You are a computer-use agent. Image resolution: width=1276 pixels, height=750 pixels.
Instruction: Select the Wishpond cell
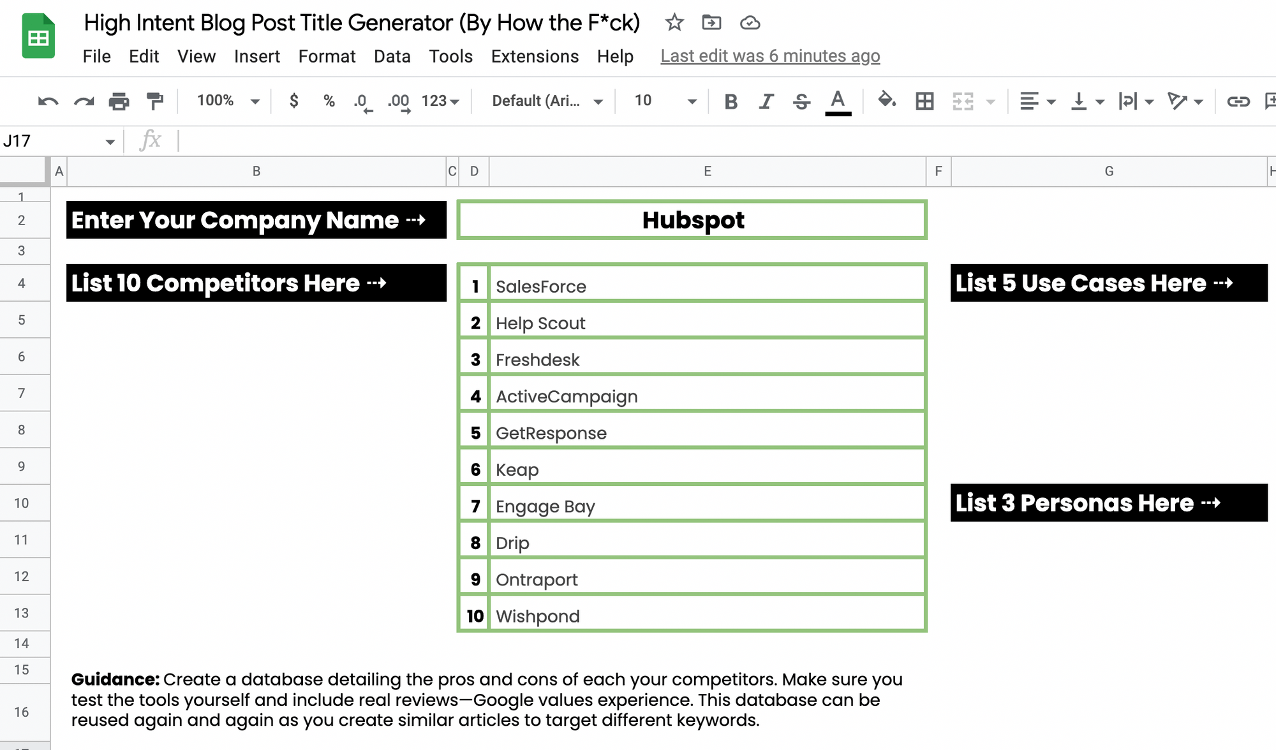pyautogui.click(x=707, y=614)
